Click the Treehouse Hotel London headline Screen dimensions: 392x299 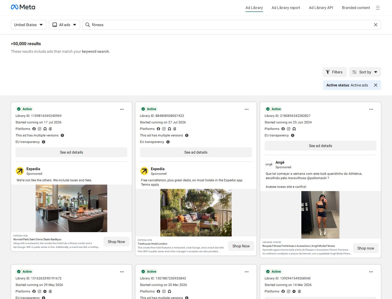(x=152, y=244)
